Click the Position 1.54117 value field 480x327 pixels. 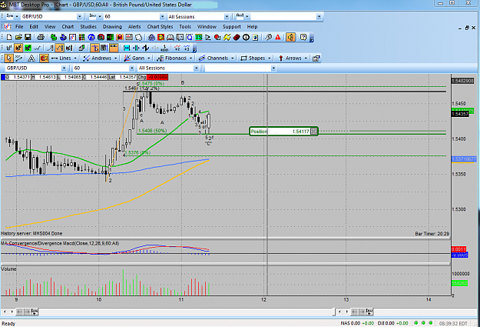(x=290, y=132)
